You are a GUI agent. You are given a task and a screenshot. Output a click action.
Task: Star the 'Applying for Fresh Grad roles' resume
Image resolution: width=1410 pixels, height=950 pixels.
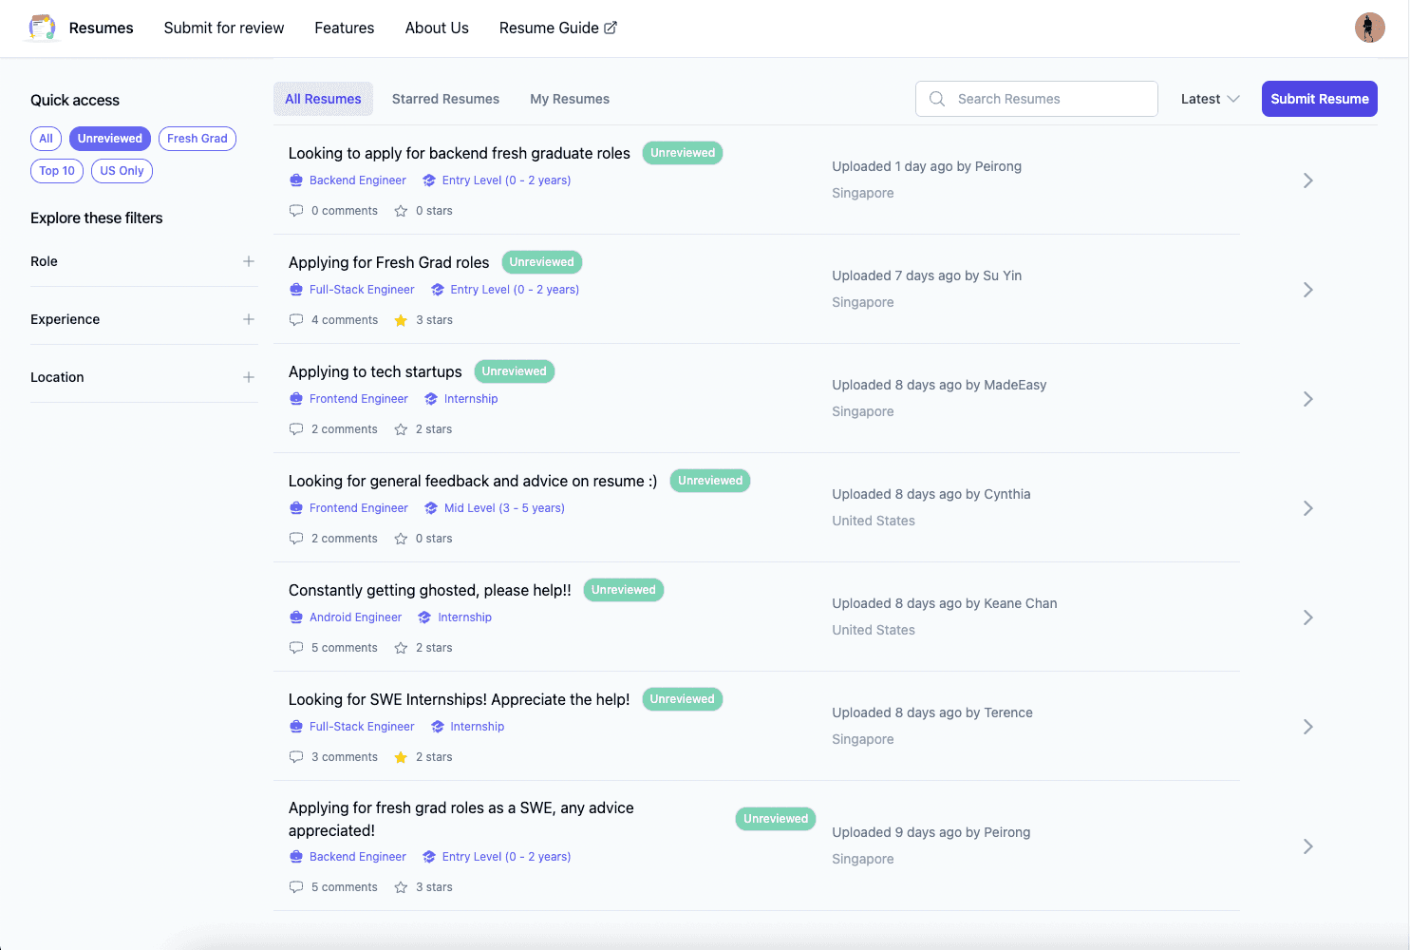coord(401,320)
